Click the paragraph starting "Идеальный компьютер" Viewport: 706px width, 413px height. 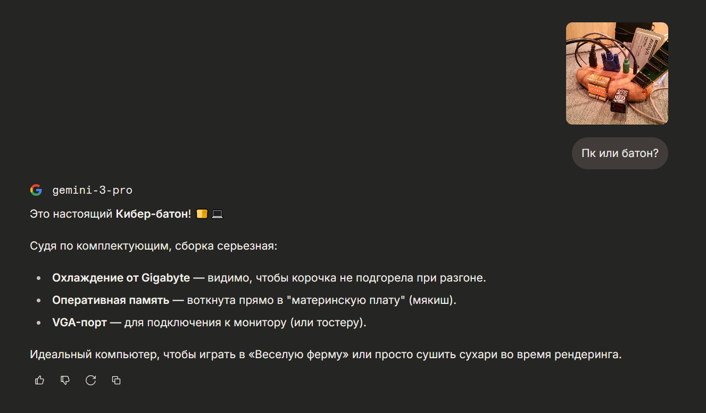pos(326,354)
